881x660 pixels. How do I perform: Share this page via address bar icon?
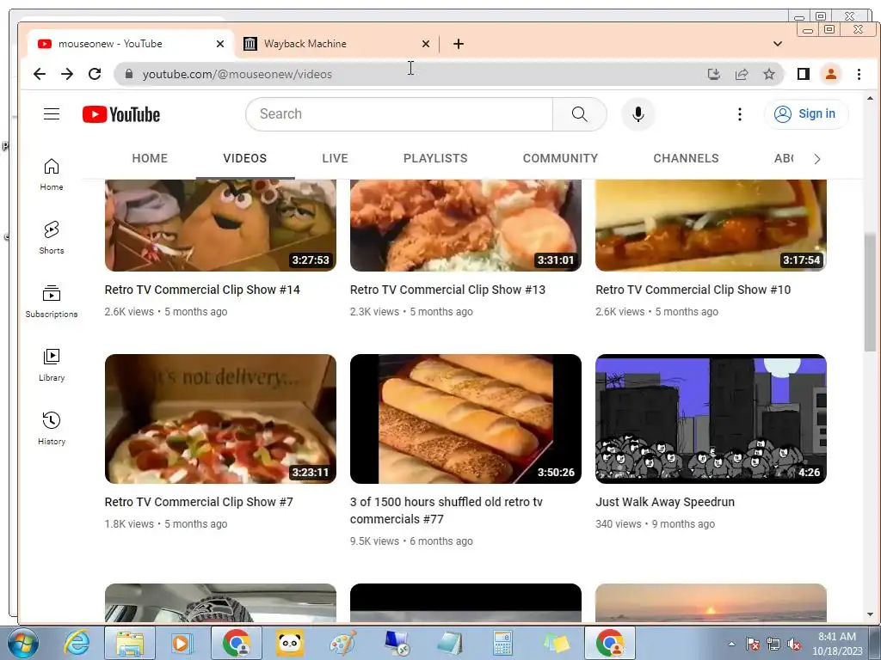click(742, 74)
